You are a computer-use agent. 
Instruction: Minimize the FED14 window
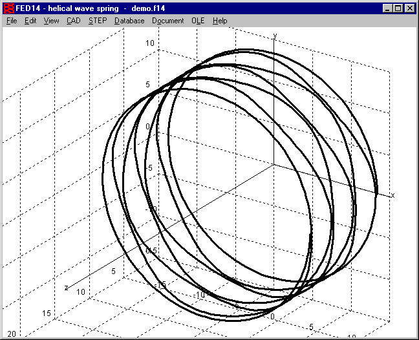pyautogui.click(x=387, y=8)
